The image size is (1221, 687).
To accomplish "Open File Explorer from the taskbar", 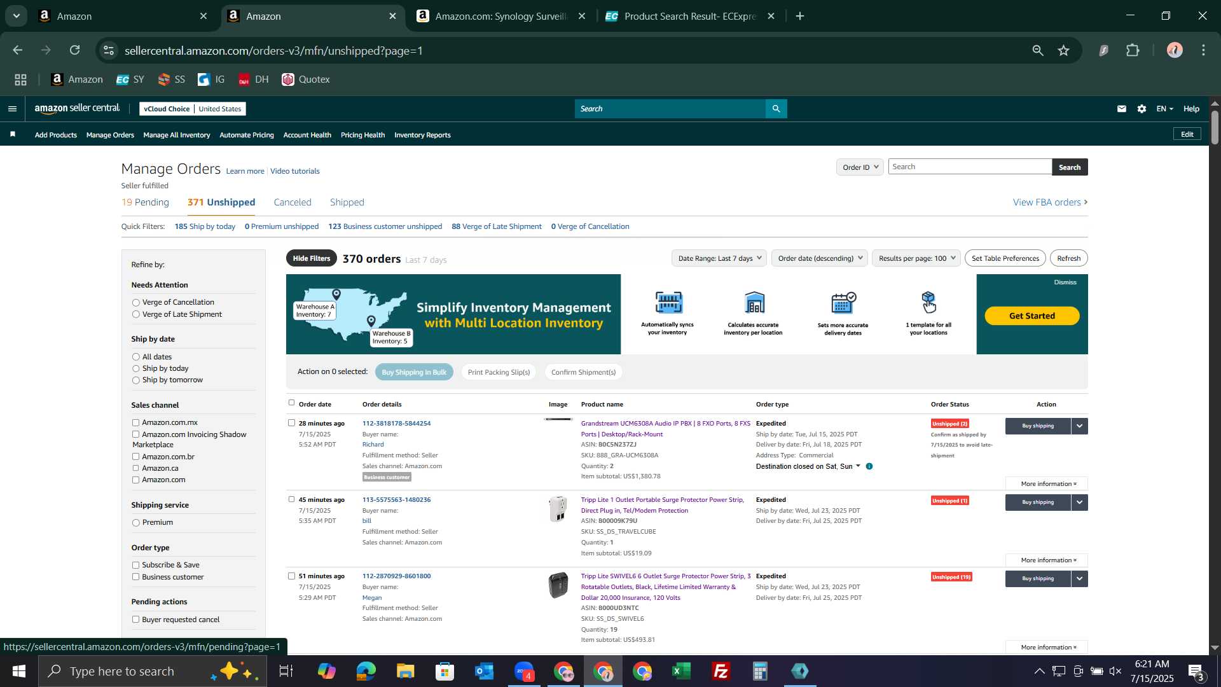I will [x=406, y=671].
